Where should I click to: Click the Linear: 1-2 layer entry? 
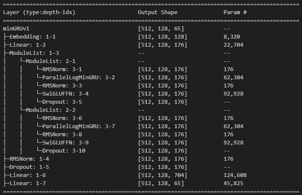pos(28,45)
